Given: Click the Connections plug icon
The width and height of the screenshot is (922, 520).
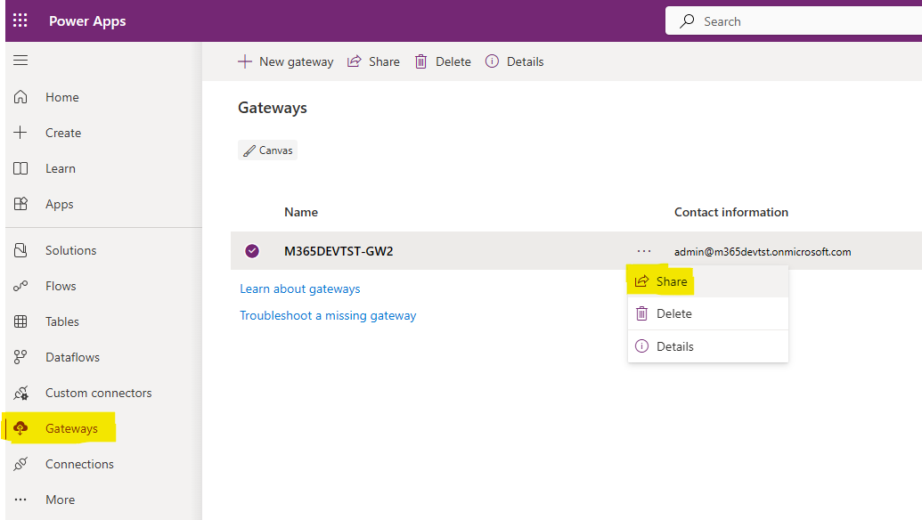Looking at the screenshot, I should tap(20, 464).
